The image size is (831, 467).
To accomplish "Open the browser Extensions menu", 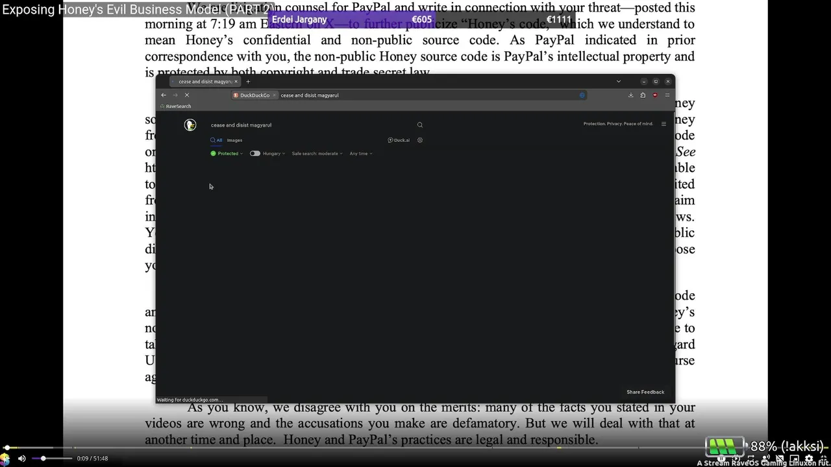I will pyautogui.click(x=643, y=95).
